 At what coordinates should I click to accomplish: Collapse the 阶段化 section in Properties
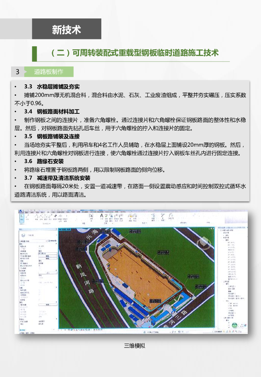tap(56, 319)
